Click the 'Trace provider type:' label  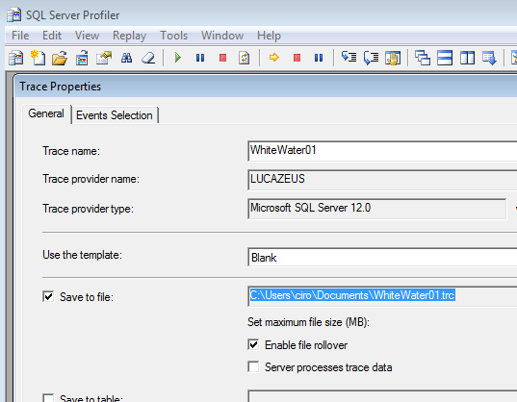pyautogui.click(x=88, y=209)
